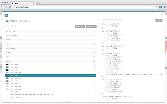Click the Reset button
167x104 pixels.
click(x=159, y=20)
